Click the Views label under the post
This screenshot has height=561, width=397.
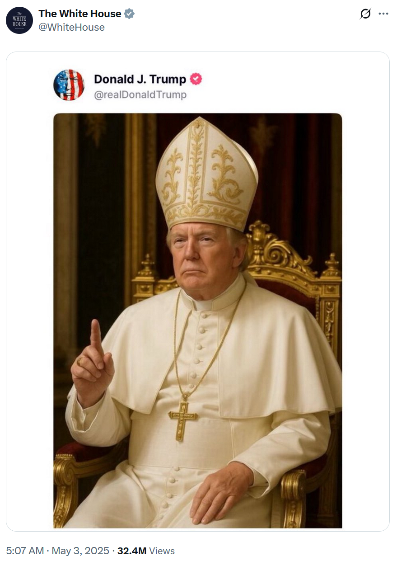(x=162, y=551)
